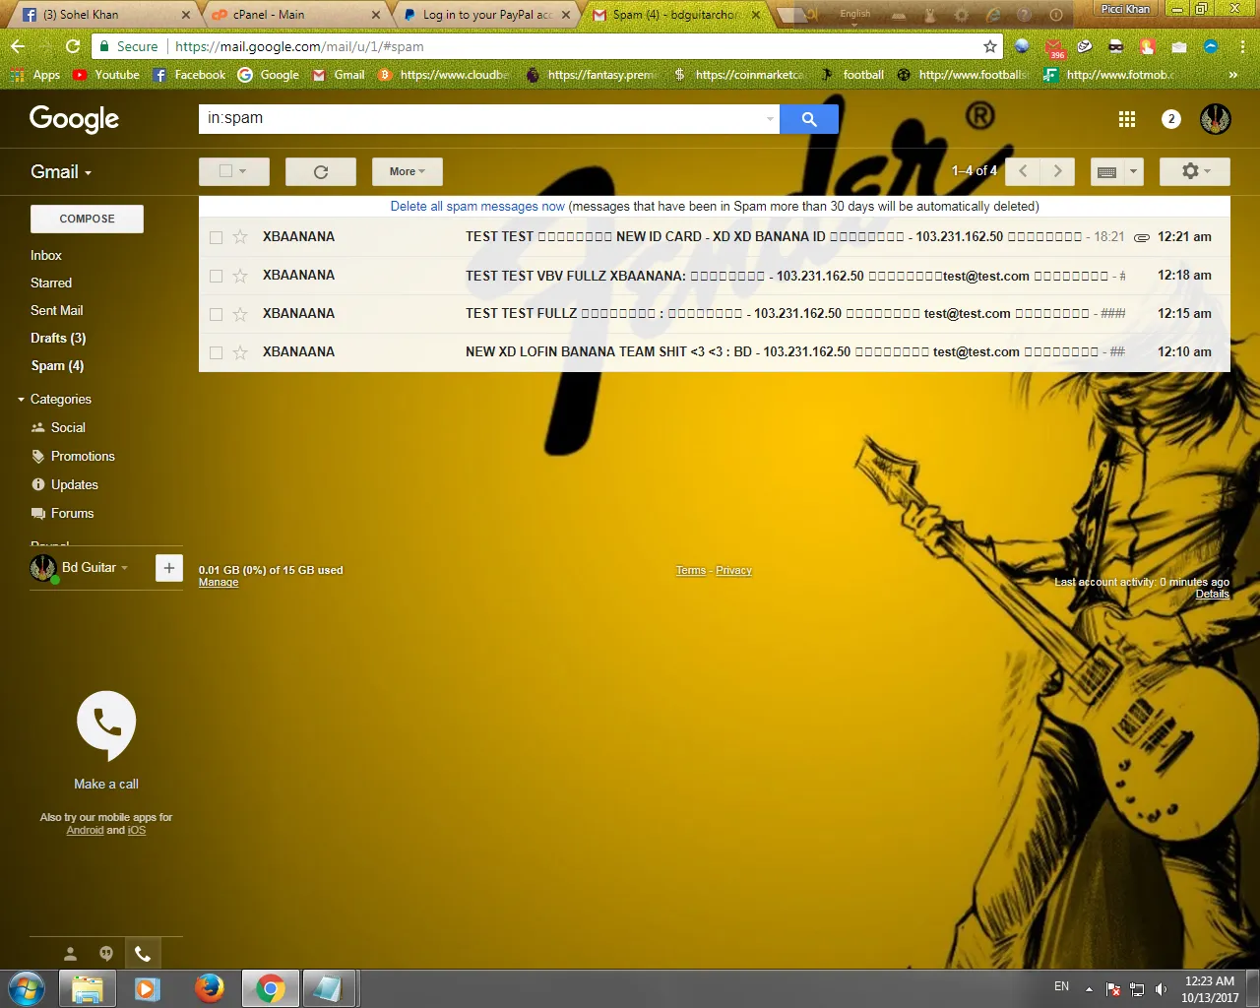
Task: Open account activity Details link
Action: 1213,595
